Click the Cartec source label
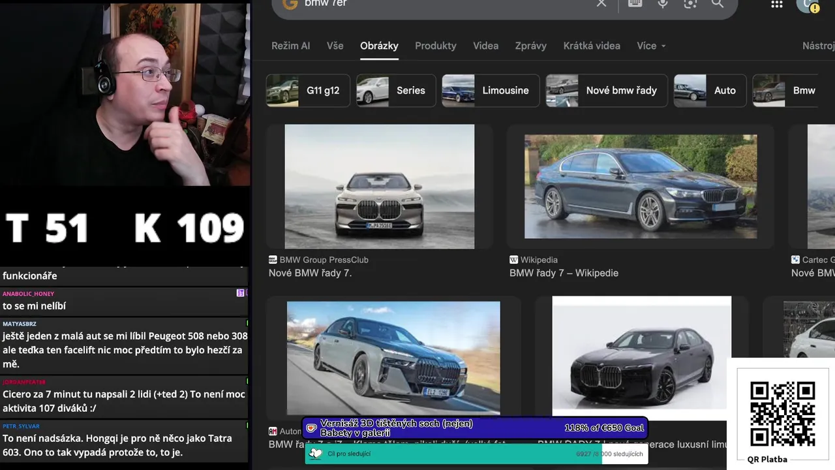The image size is (835, 470). (818, 260)
